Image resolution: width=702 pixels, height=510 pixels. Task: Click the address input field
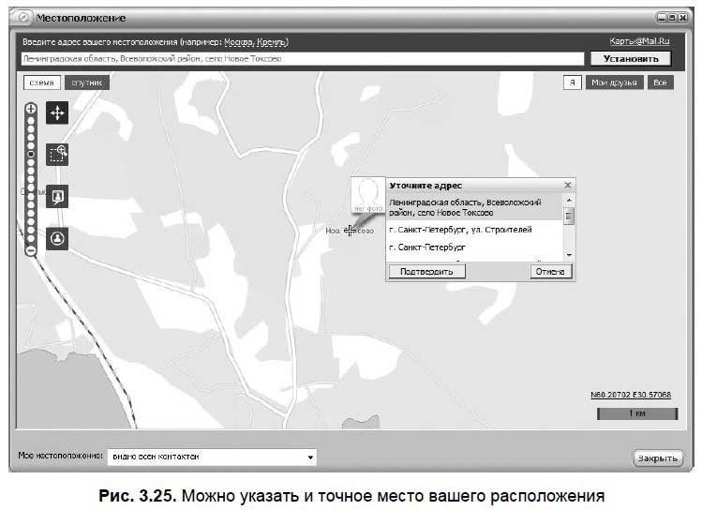point(303,59)
